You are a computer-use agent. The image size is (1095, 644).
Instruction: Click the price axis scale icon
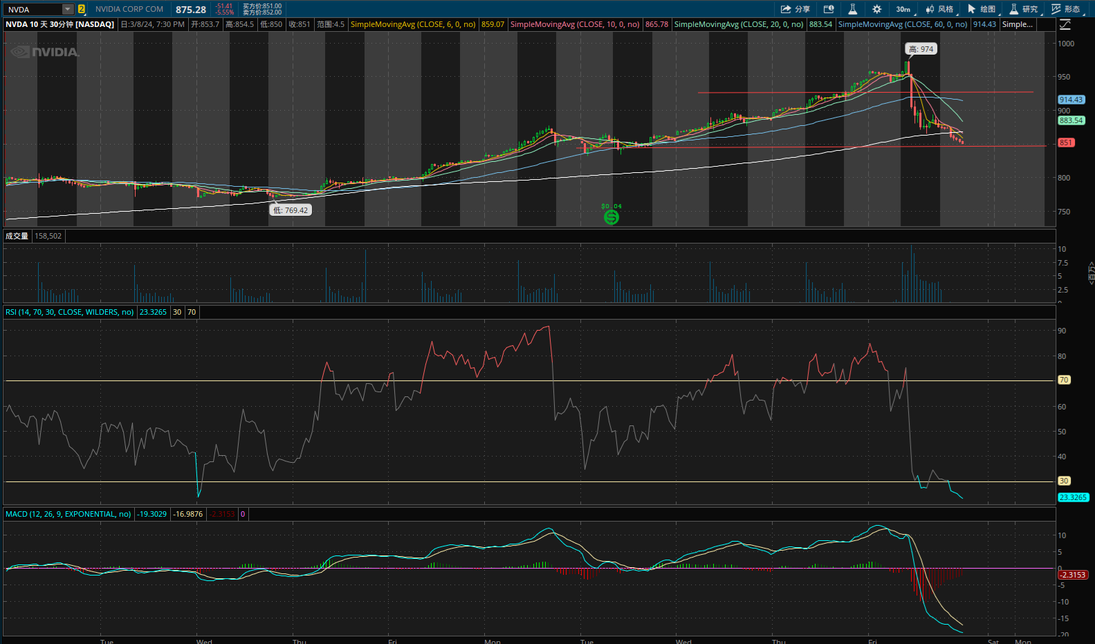click(x=1065, y=24)
